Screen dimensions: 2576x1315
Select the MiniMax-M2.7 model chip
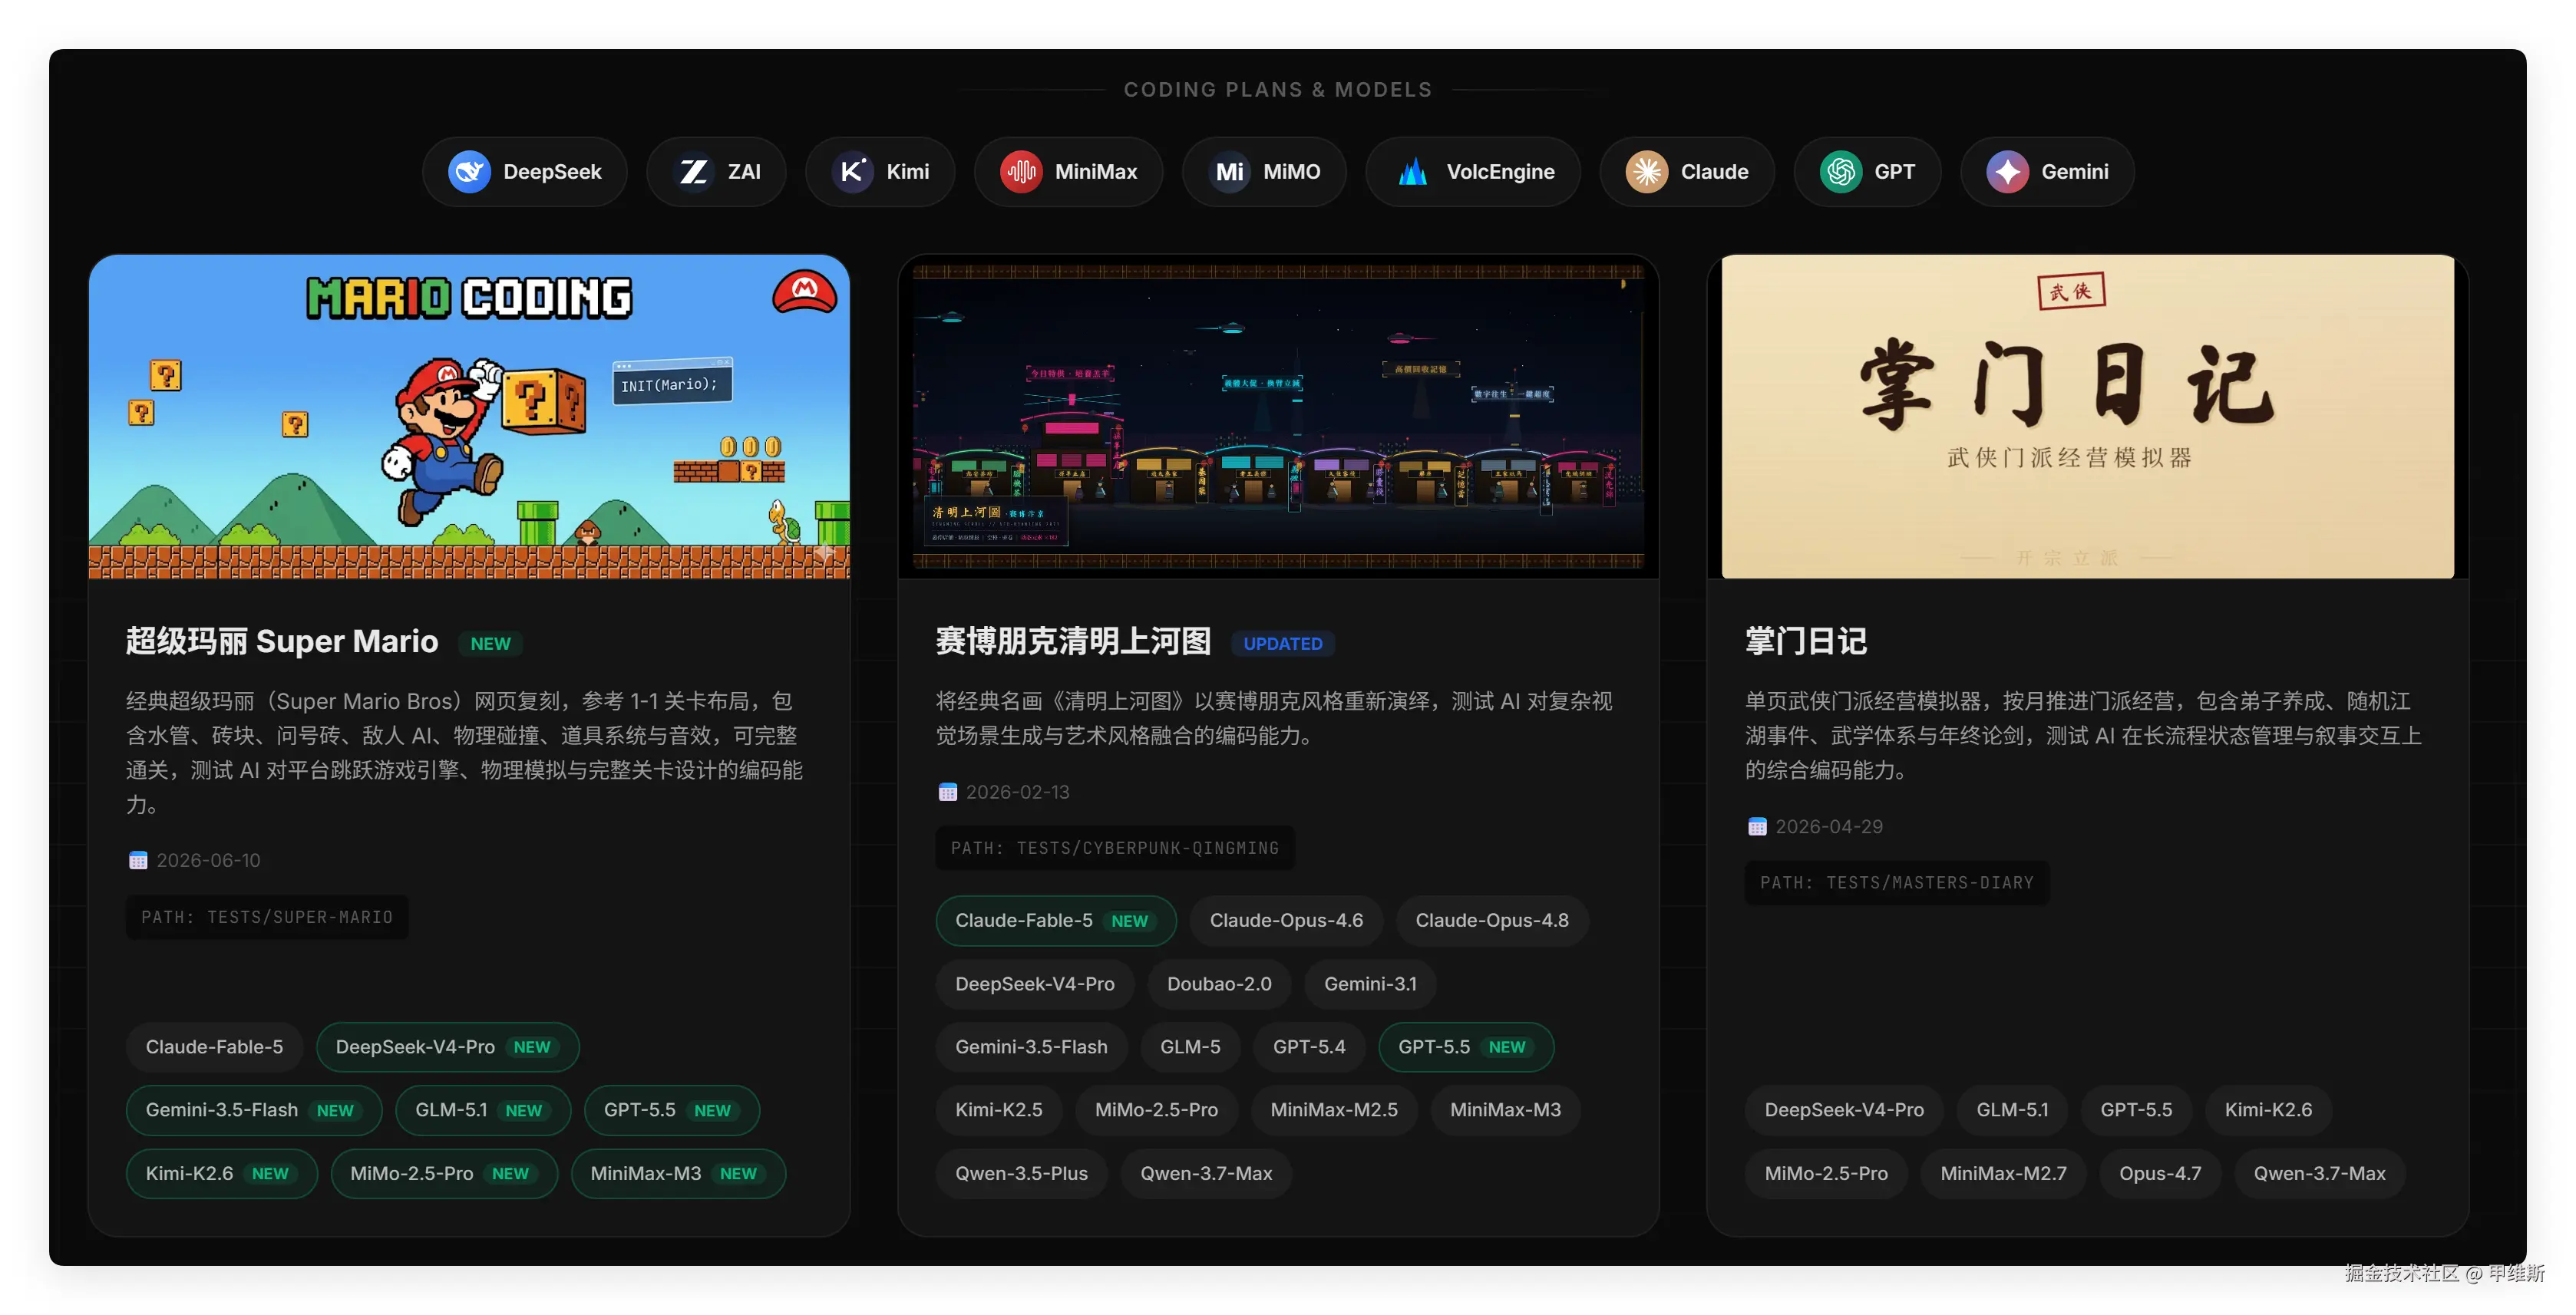coord(2003,1174)
